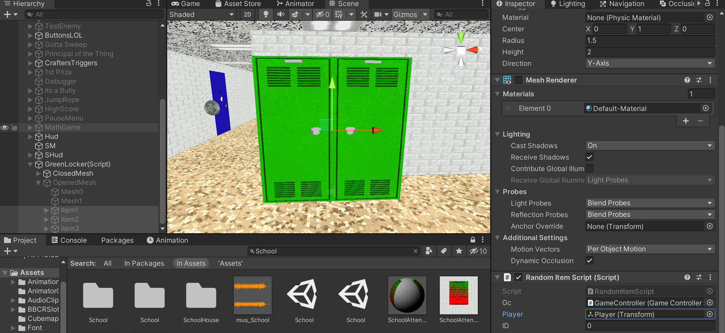Open Mesh Renderer help with question mark icon
Image resolution: width=725 pixels, height=333 pixels.
point(687,80)
